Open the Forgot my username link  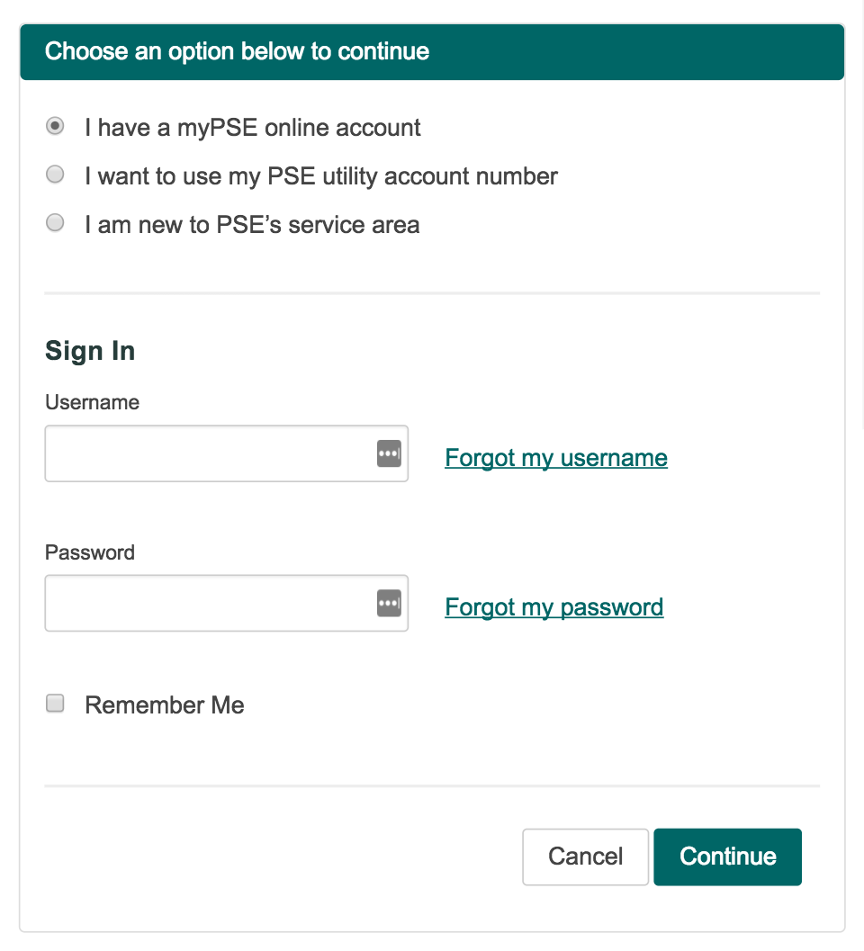click(x=556, y=458)
